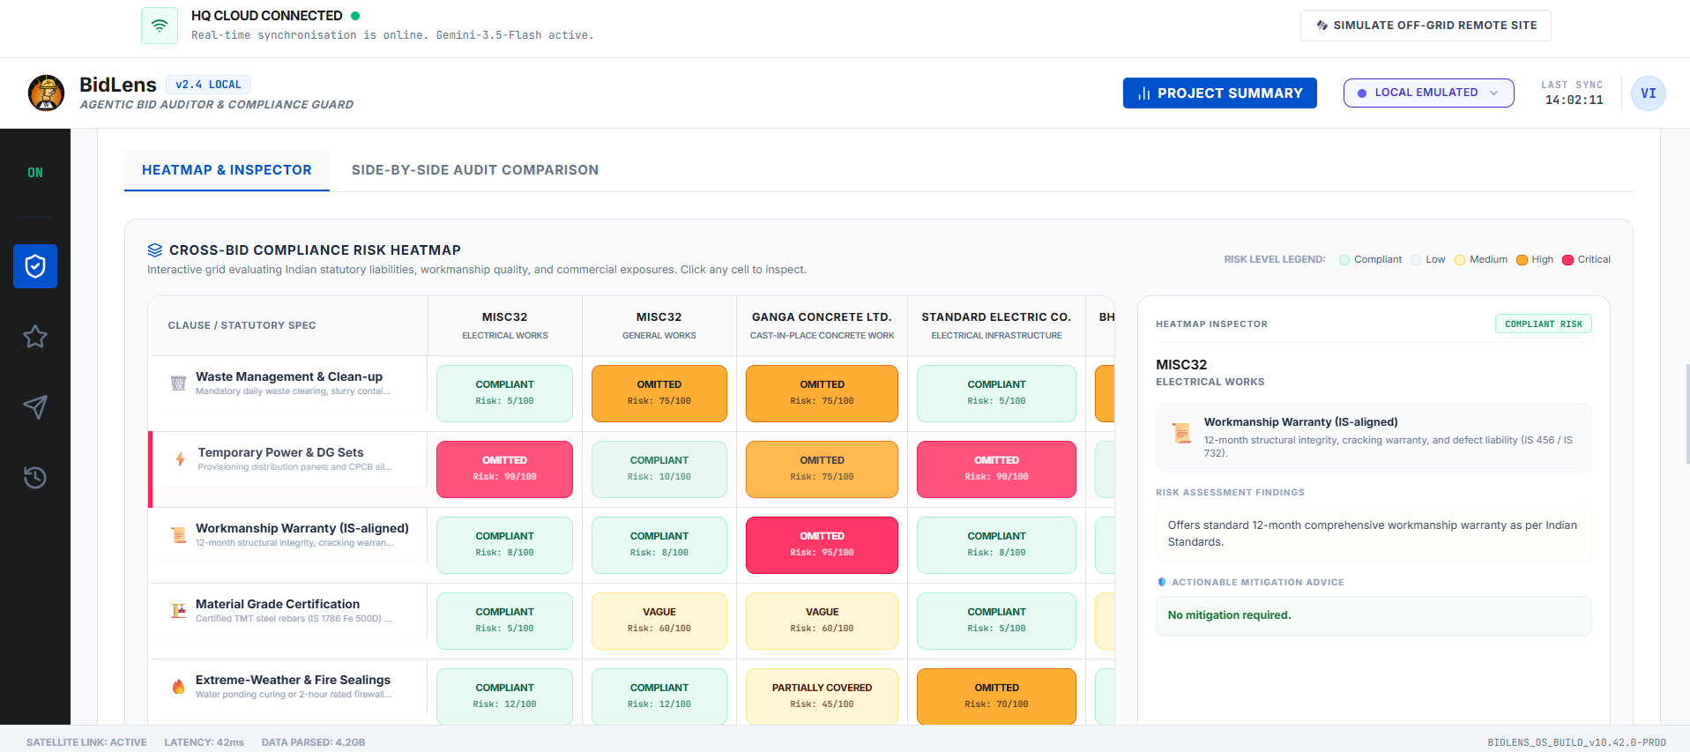Toggle the ON sidebar switch

click(35, 173)
